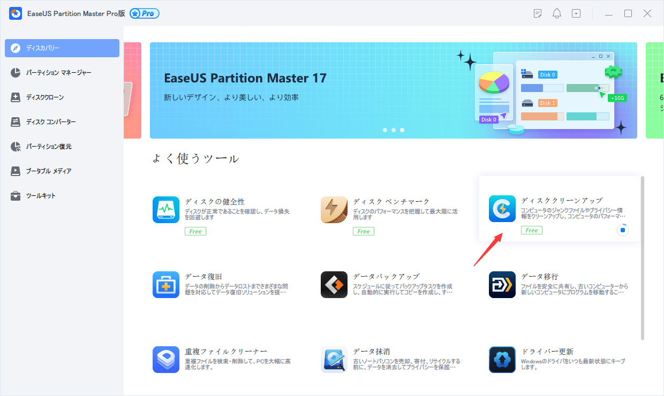Viewport: 664px width, 396px height.
Task: Click the データ抹消 tool icon
Action: [x=334, y=360]
